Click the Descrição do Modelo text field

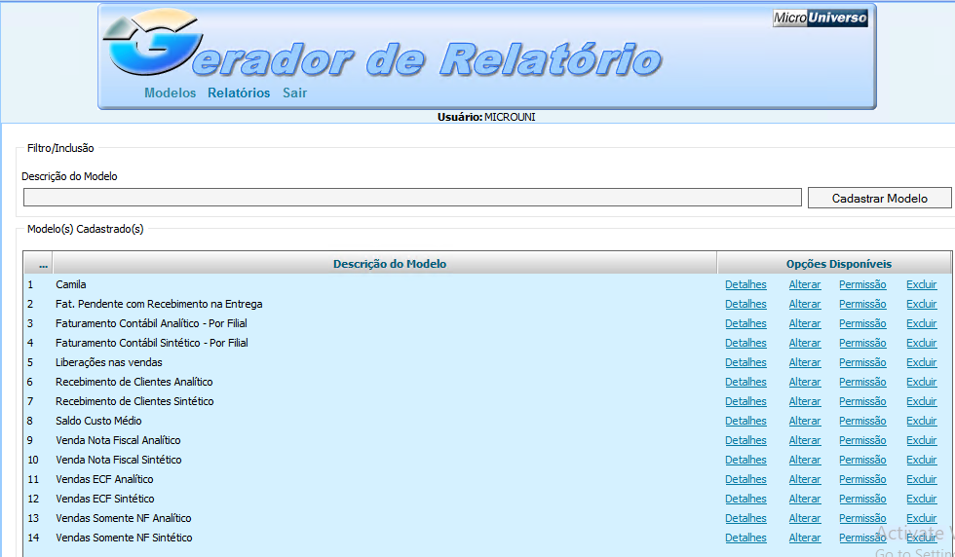(412, 198)
